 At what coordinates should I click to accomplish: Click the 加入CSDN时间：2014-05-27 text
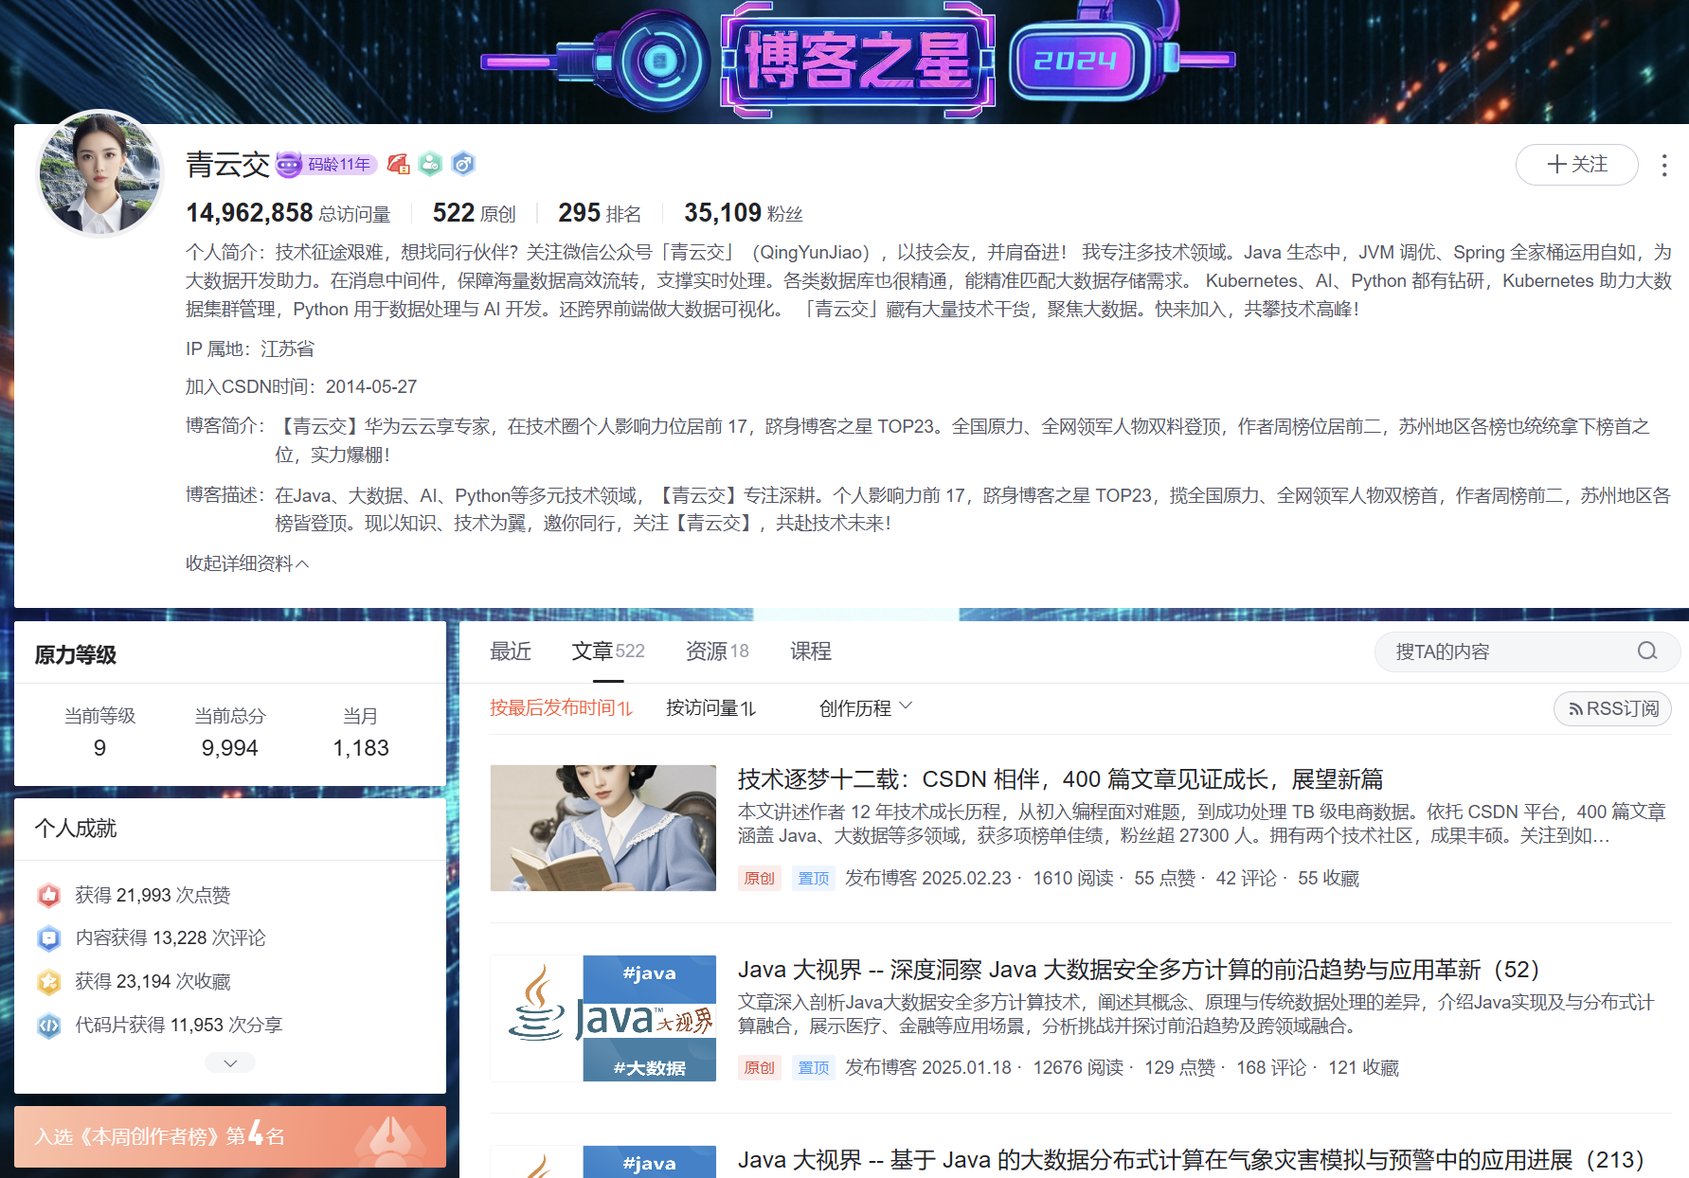301,387
